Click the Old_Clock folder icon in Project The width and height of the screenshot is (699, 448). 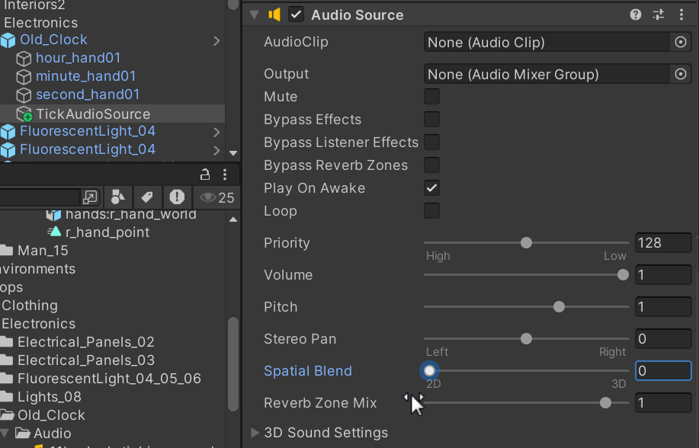tap(7, 414)
